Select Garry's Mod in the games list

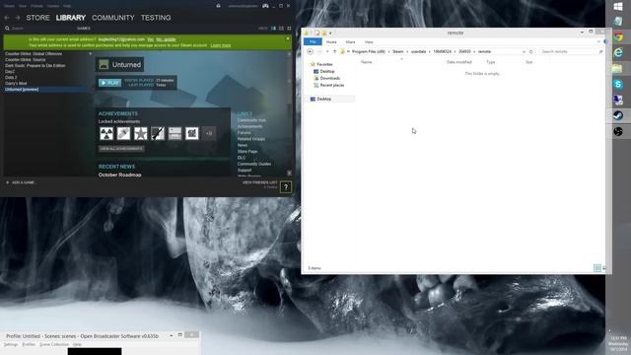click(x=16, y=83)
